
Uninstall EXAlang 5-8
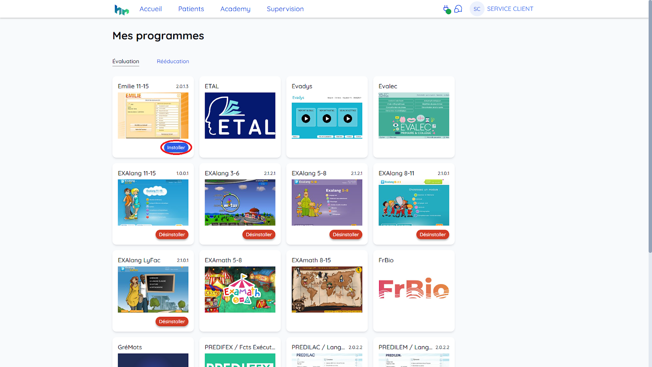pos(346,234)
